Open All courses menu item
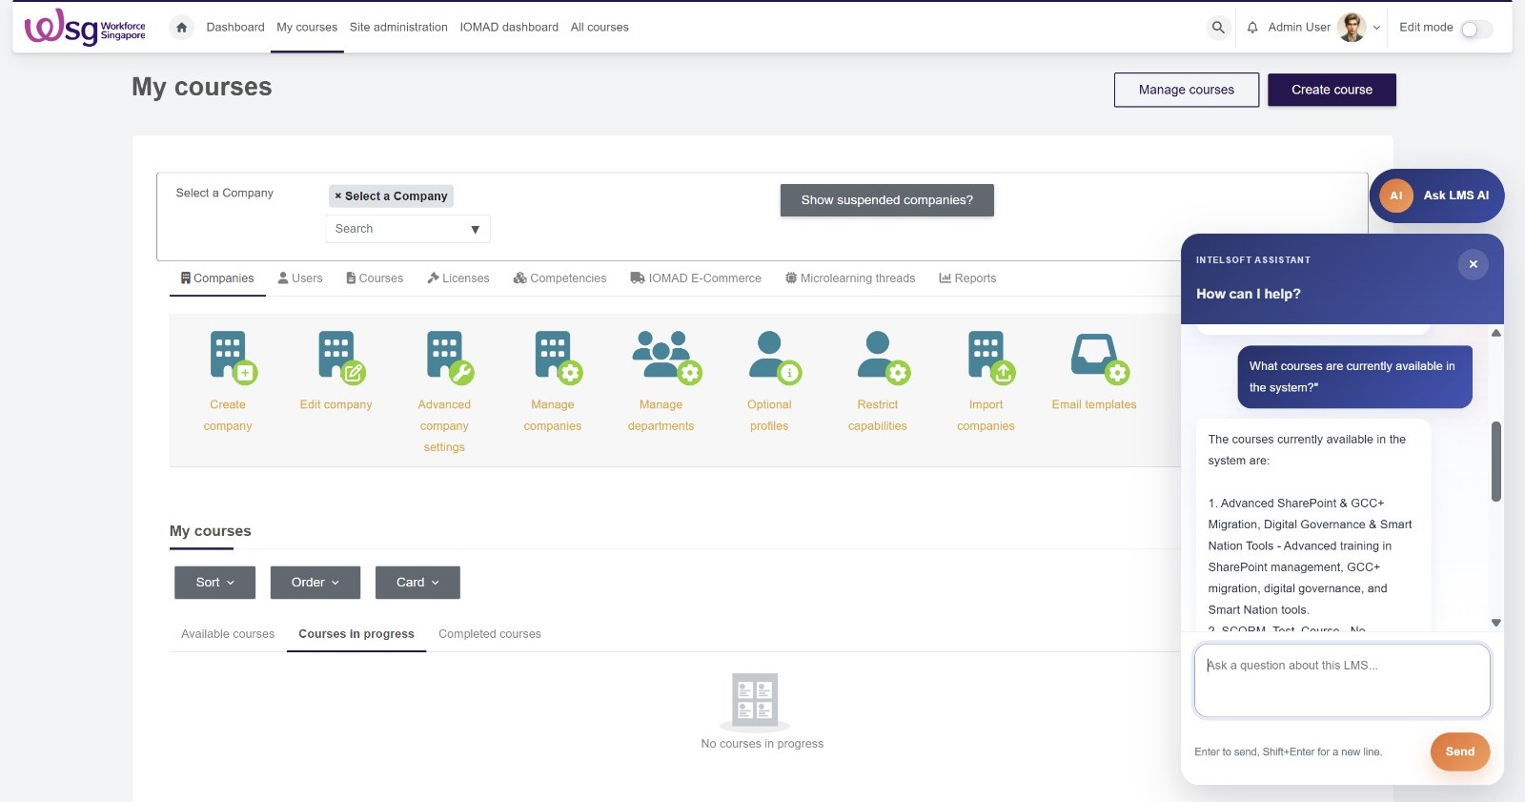 pos(600,28)
